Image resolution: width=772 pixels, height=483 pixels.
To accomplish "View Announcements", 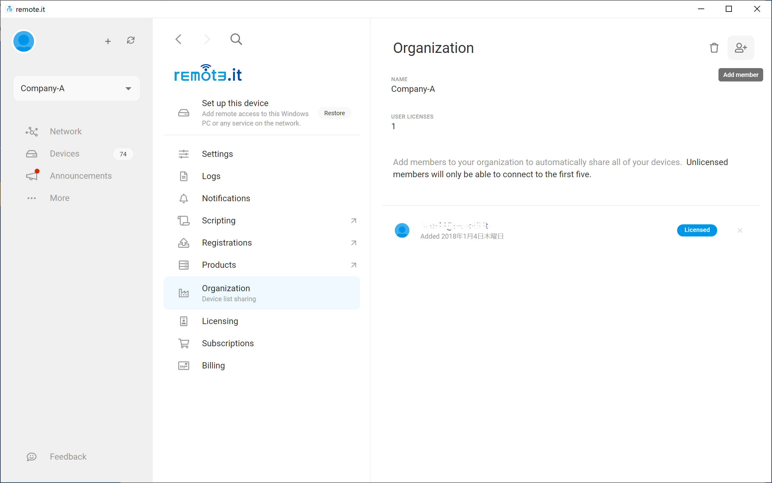I will pos(81,176).
